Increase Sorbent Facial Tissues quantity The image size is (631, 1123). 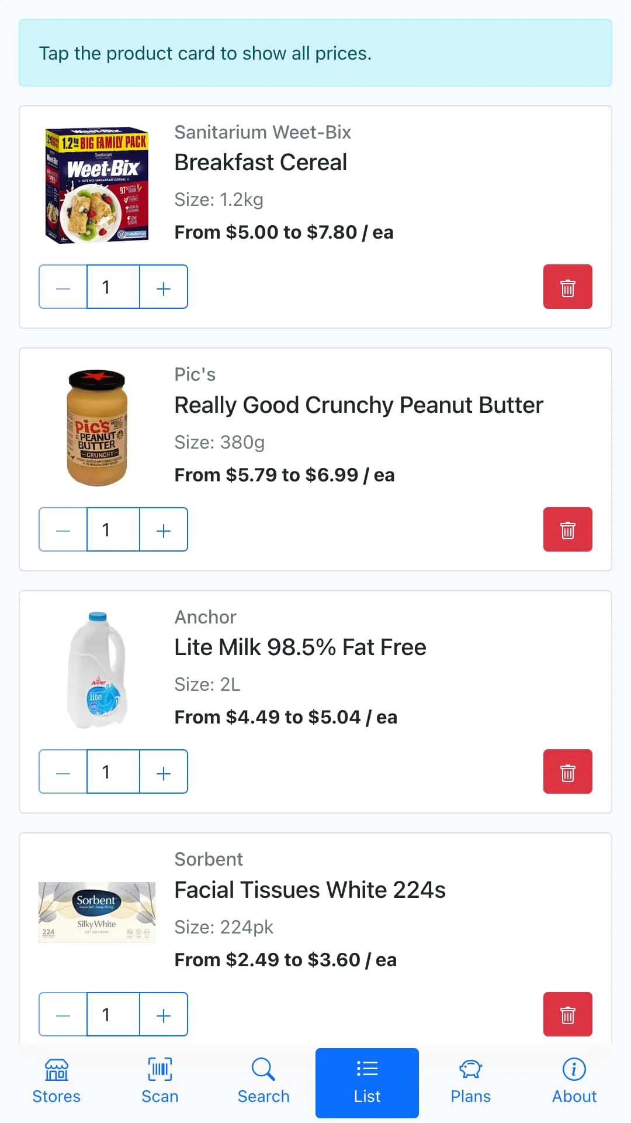[x=164, y=1014]
